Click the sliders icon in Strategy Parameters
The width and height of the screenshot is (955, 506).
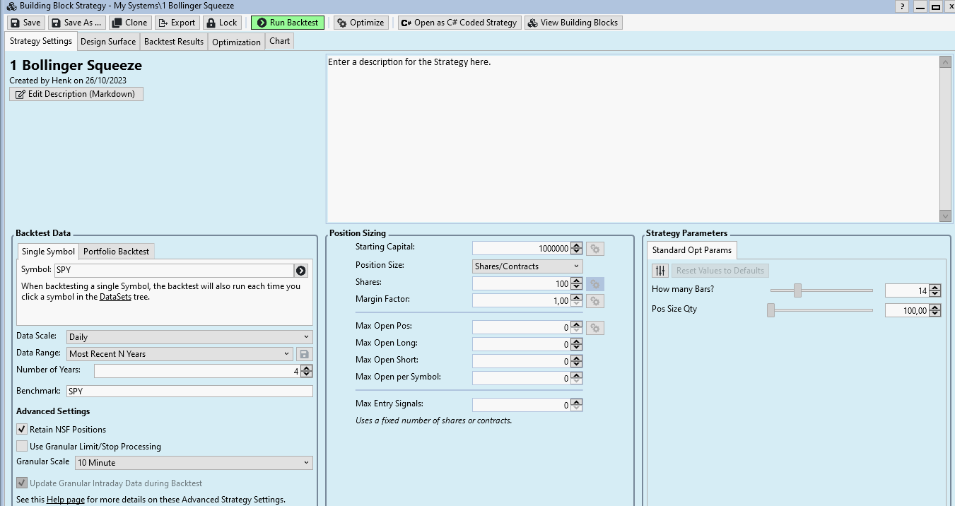point(660,271)
